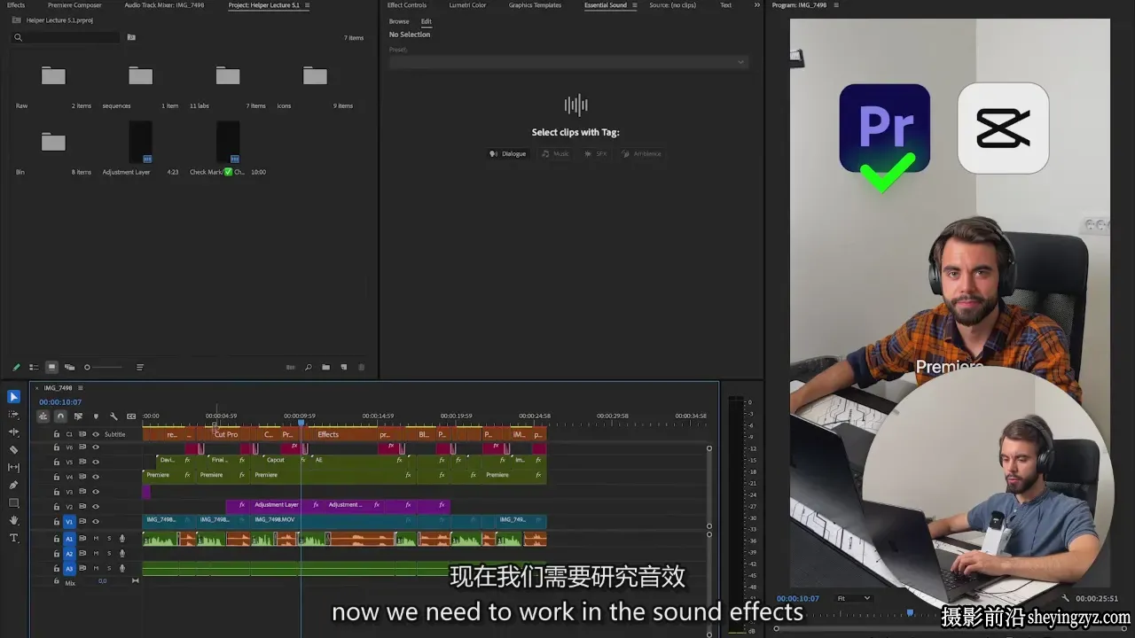Select the Slip tool
Image resolution: width=1135 pixels, height=638 pixels.
point(13,468)
